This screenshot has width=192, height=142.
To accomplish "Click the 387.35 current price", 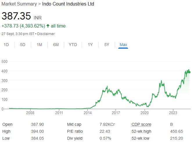I will tap(16, 16).
